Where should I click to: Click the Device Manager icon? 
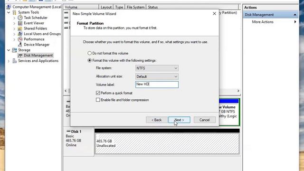(20, 45)
